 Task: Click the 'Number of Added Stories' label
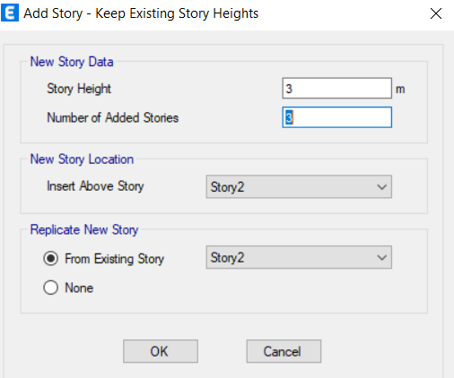tap(113, 117)
